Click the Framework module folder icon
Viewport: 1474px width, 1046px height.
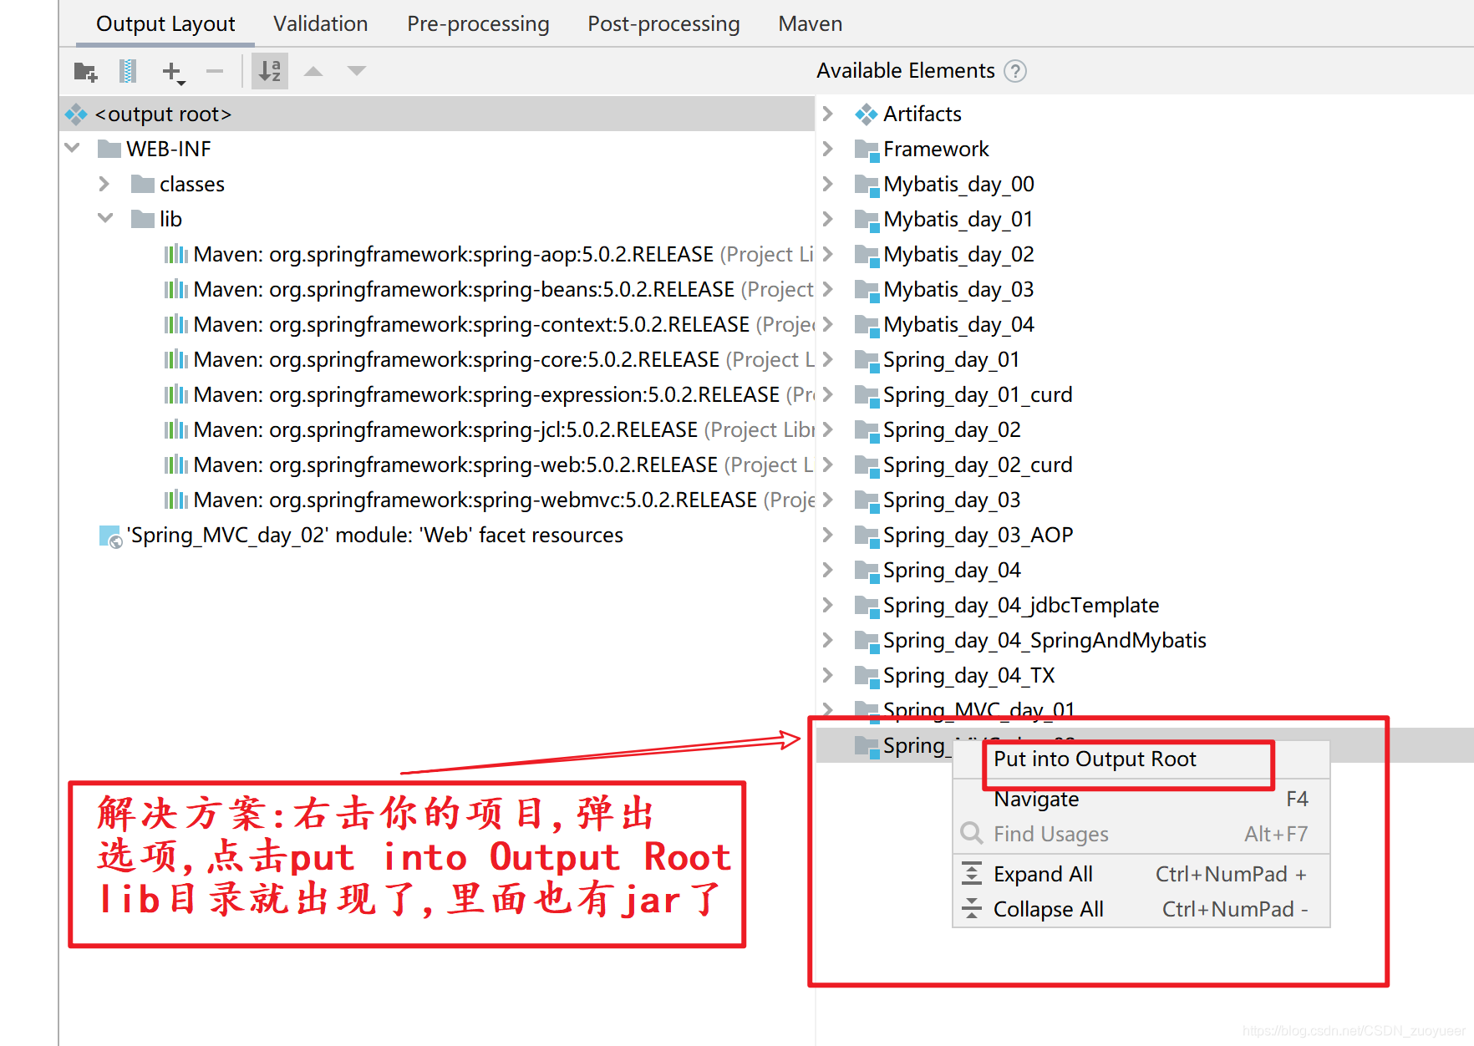(x=867, y=150)
